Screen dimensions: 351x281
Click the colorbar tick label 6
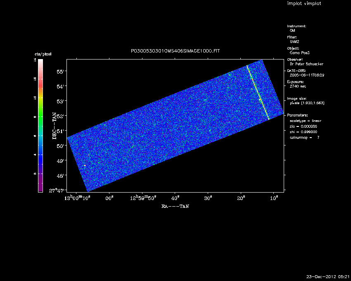click(35, 136)
